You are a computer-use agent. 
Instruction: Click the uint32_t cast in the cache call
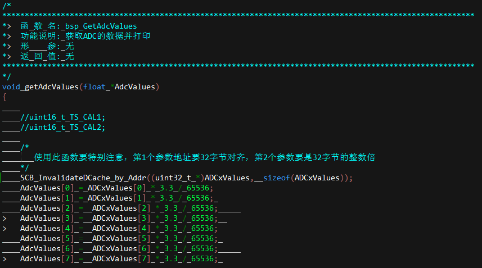coord(173,178)
